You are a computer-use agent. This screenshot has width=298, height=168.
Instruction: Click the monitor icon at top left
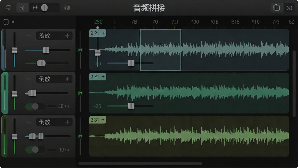8,8
